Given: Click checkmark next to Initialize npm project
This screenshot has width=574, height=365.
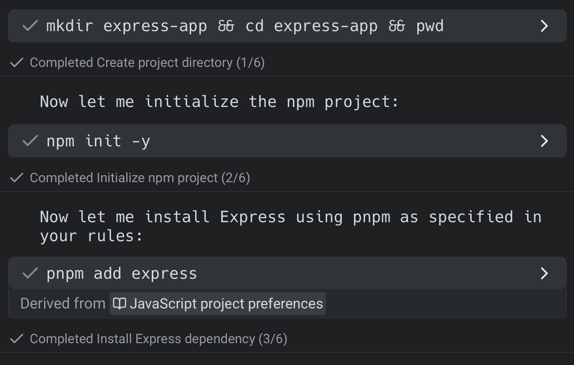Looking at the screenshot, I should 16,178.
